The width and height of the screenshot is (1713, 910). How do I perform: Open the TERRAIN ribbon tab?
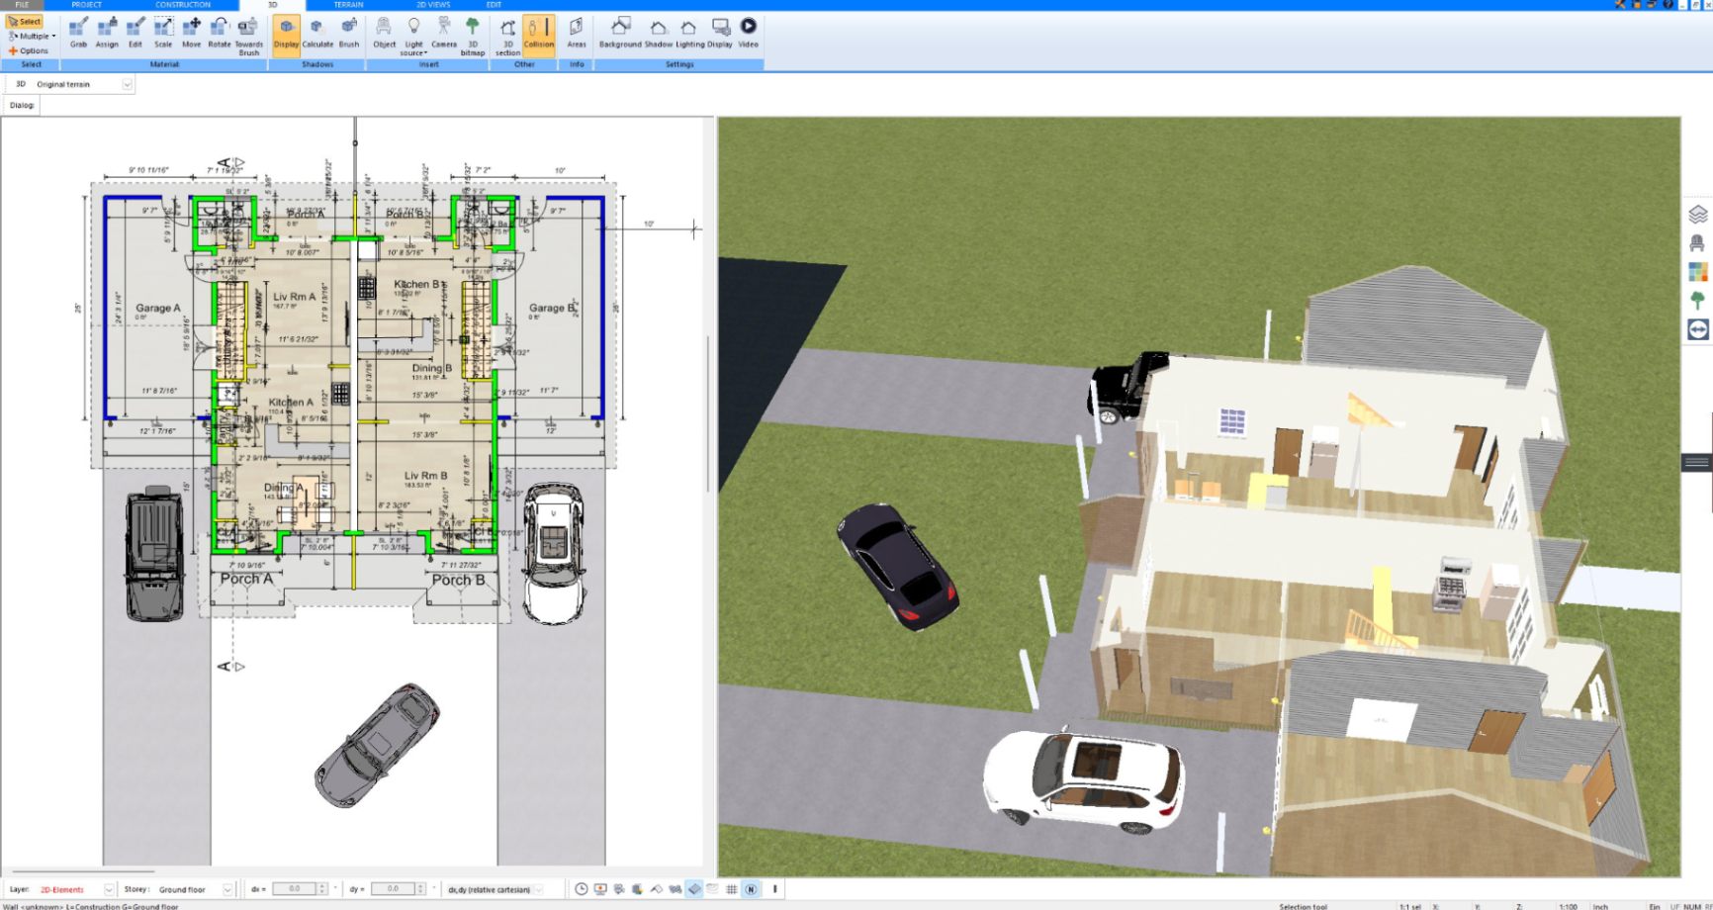tap(349, 5)
